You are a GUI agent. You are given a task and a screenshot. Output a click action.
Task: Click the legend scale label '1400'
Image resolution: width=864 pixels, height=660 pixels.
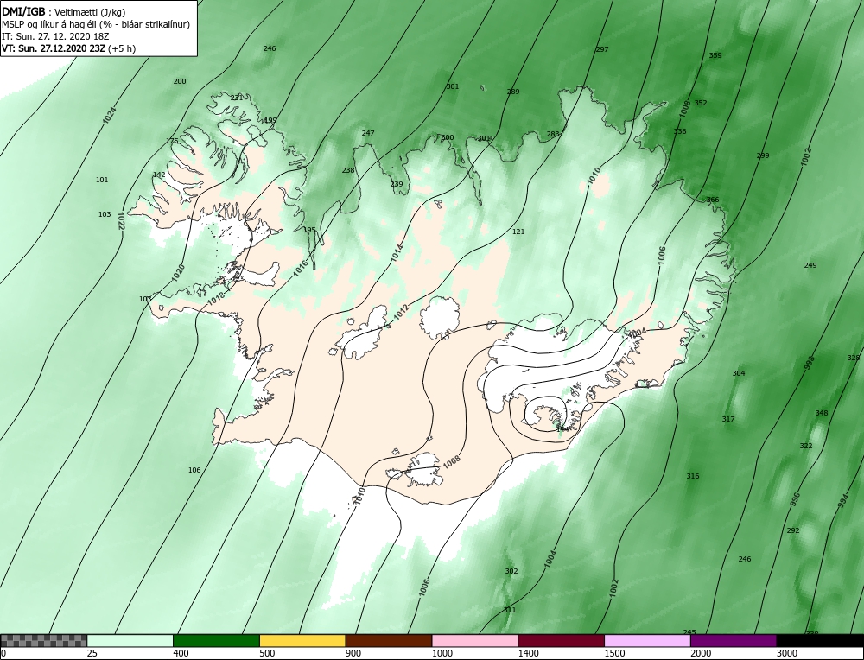point(528,653)
